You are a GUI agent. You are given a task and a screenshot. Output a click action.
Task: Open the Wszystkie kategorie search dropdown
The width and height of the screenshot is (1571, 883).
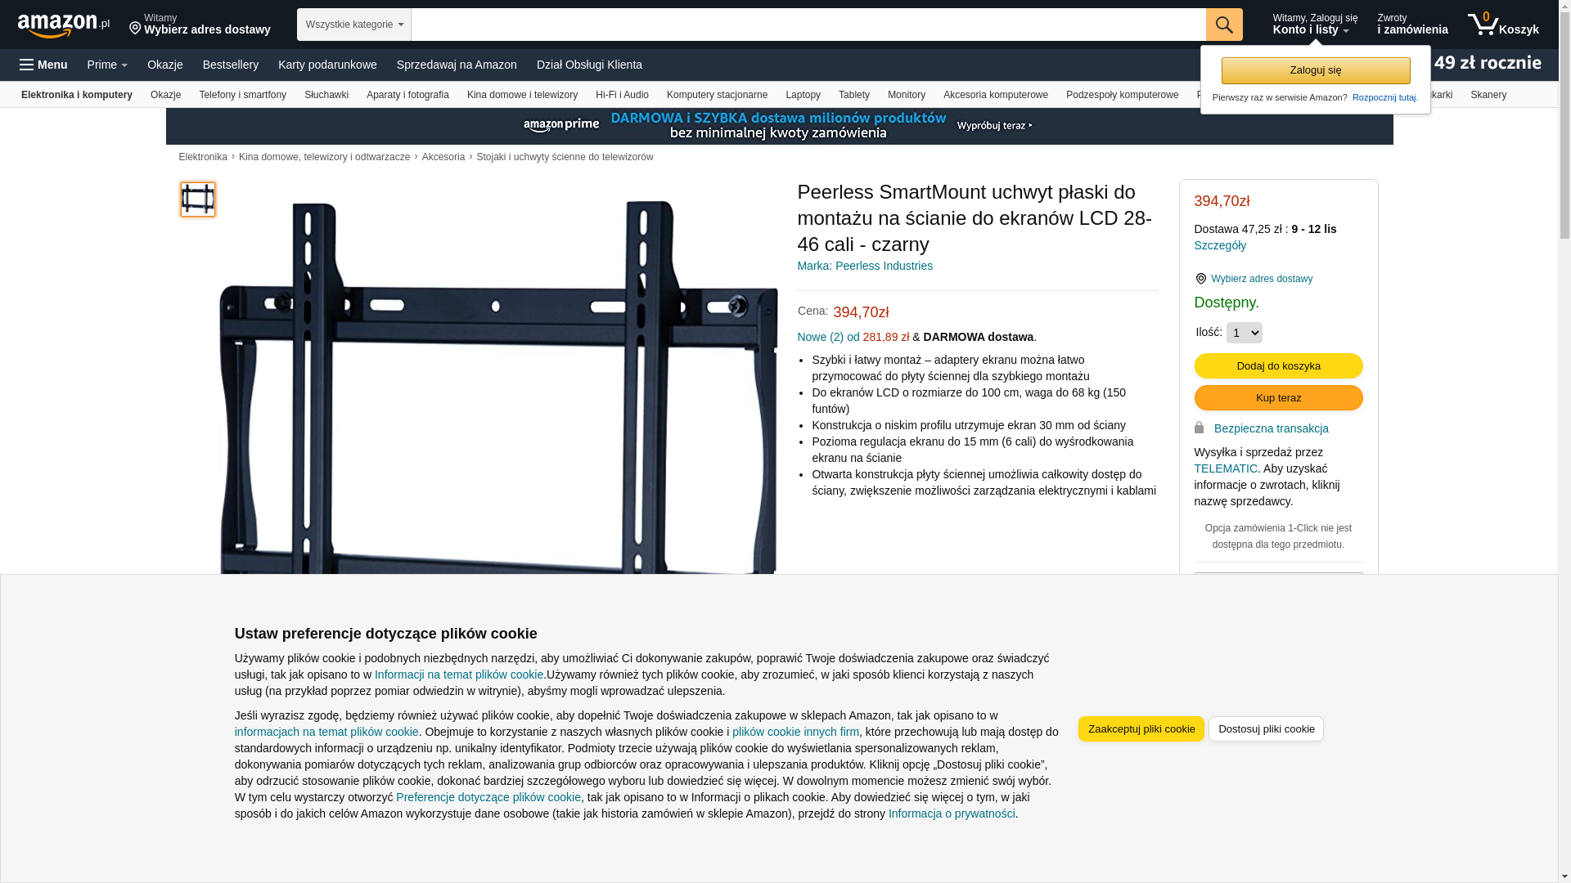point(354,25)
